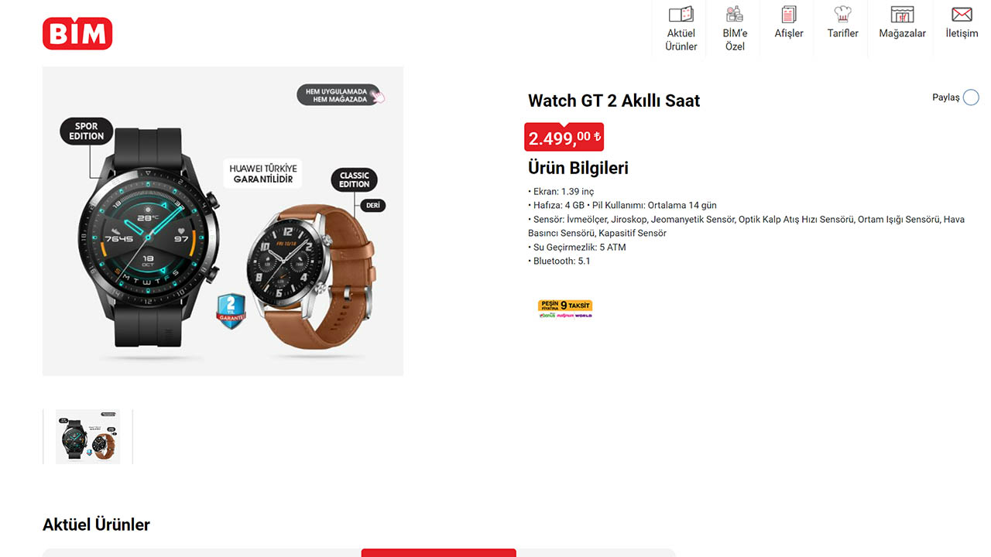Click the Paylaş text
991x557 pixels.
point(946,97)
